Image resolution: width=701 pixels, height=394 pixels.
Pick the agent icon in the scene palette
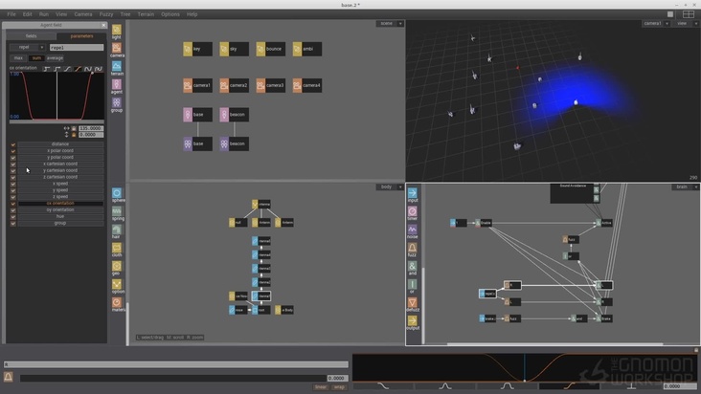(117, 84)
